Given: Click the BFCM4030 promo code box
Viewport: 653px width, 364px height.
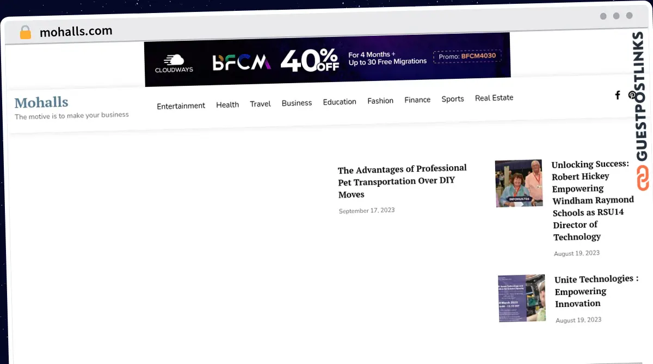Looking at the screenshot, I should tap(467, 56).
